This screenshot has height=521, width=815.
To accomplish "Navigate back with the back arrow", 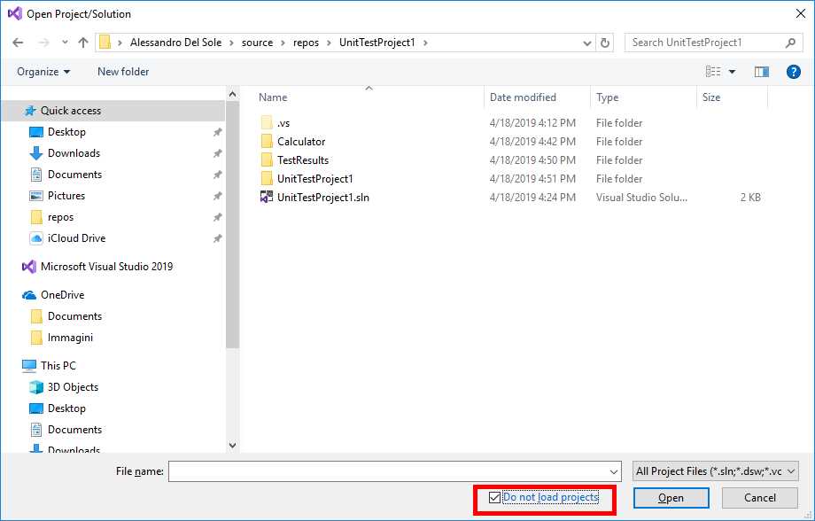I will pos(18,42).
